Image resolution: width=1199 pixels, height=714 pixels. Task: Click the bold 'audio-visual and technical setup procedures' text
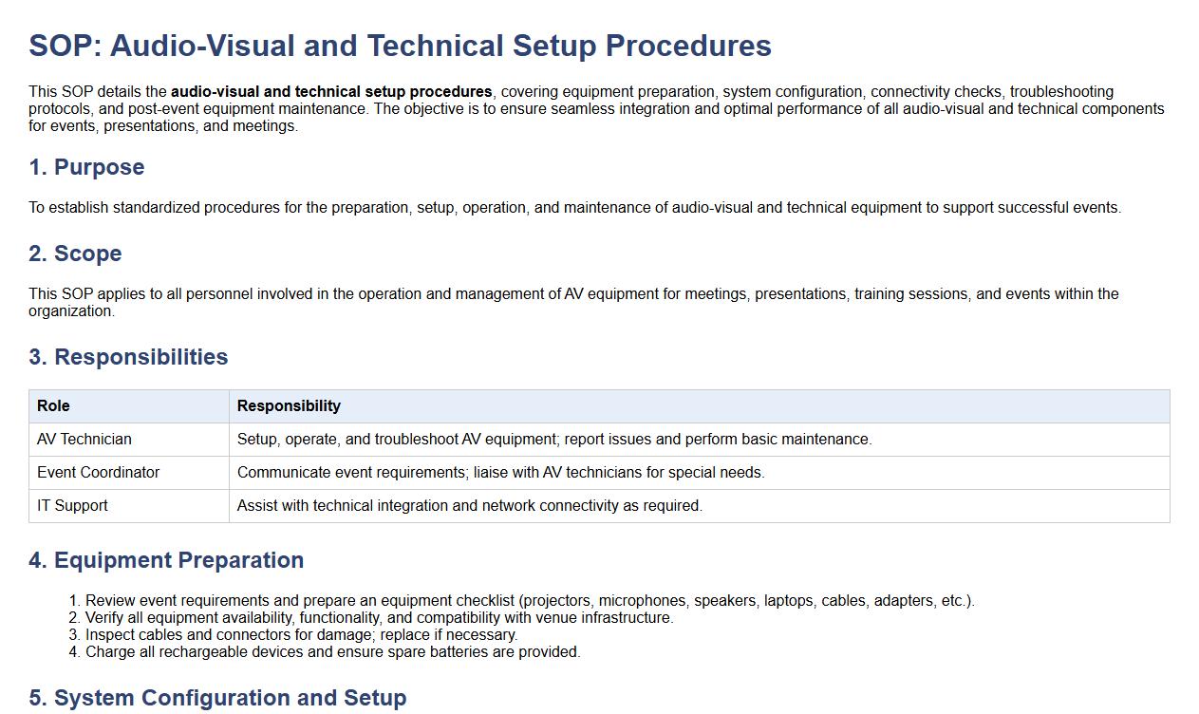(331, 92)
